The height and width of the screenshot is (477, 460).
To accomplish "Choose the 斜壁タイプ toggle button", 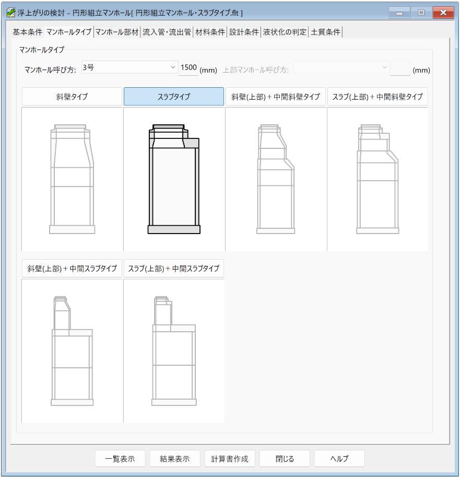I will [72, 97].
